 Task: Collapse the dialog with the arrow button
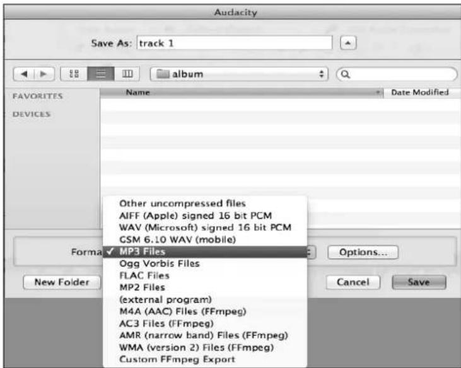click(x=348, y=43)
